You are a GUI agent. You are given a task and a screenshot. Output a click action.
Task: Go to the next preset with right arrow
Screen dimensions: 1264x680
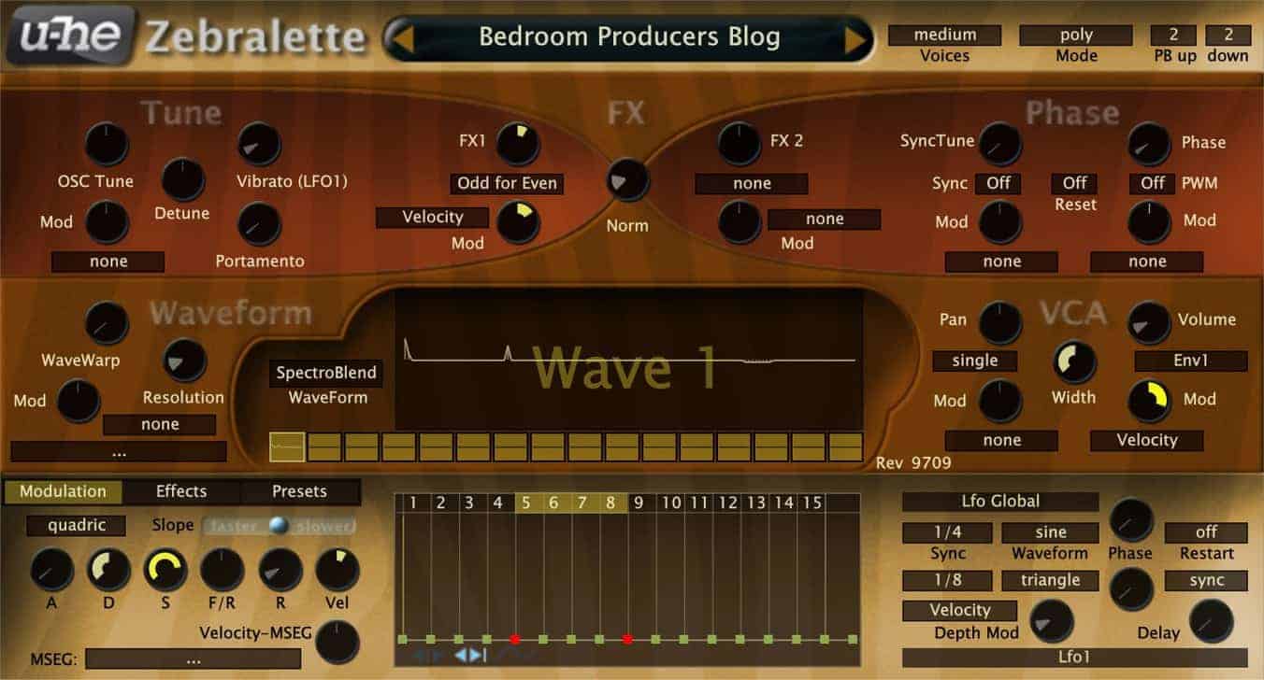[x=855, y=39]
